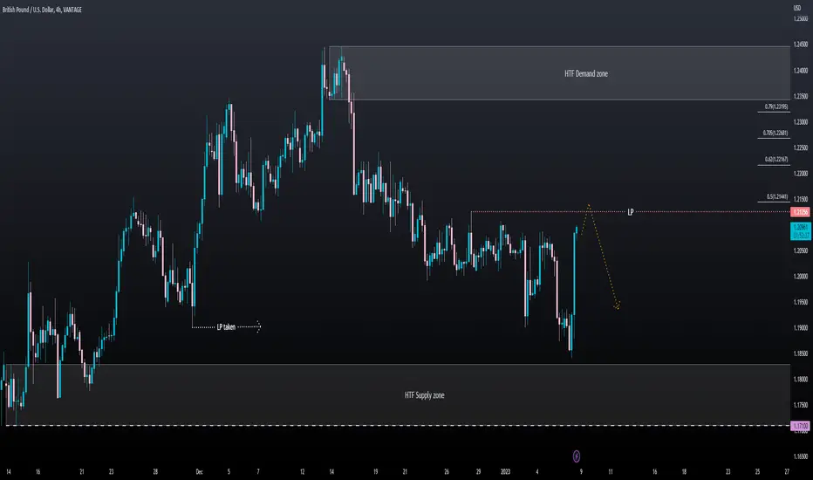
Task: Click the 'LP' label on red dotted line
Action: (630, 212)
